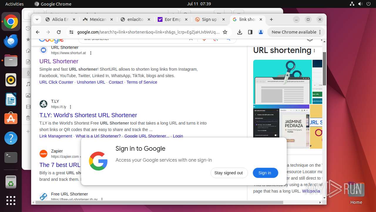This screenshot has width=376, height=212.
Task: Open the Google logo homepage link
Action: pos(51,40)
